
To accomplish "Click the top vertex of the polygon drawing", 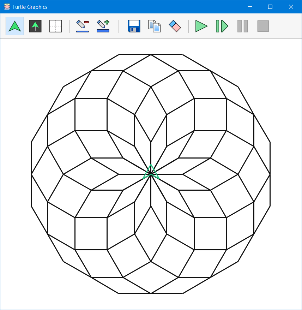I will [x=151, y=55].
